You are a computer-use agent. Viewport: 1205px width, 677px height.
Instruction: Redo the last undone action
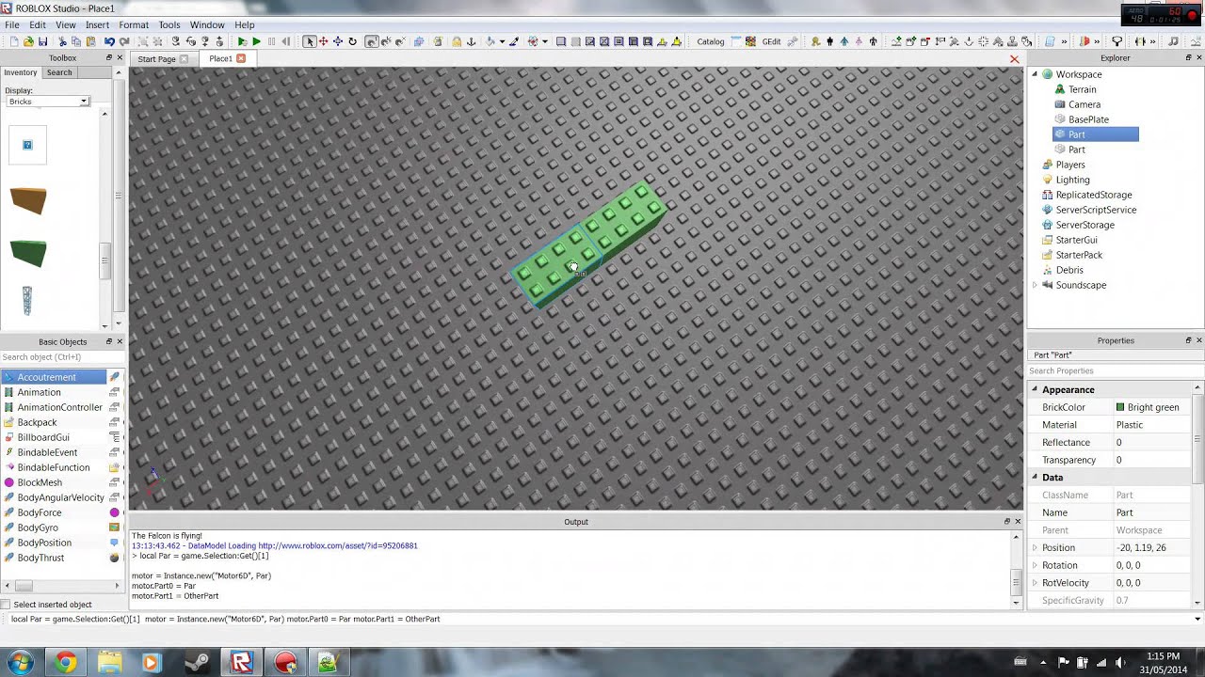point(123,41)
